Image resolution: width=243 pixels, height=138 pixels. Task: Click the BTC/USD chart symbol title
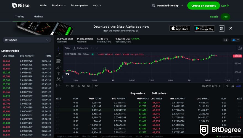[77, 54]
